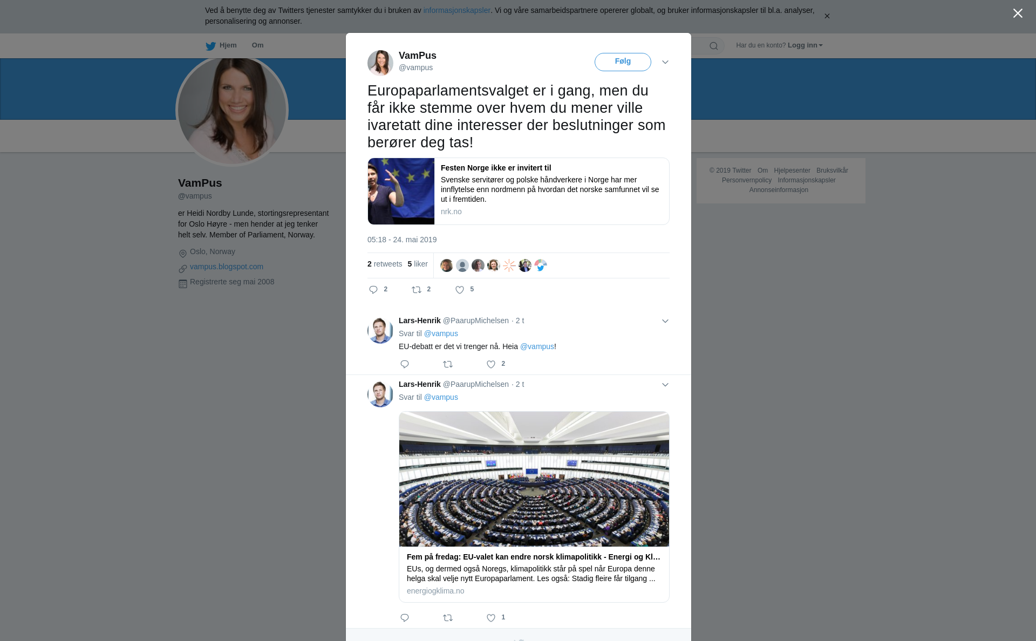1036x641 pixels.
Task: Reply to Lars-Henrik's EU-debatt tweet
Action: pyautogui.click(x=405, y=364)
